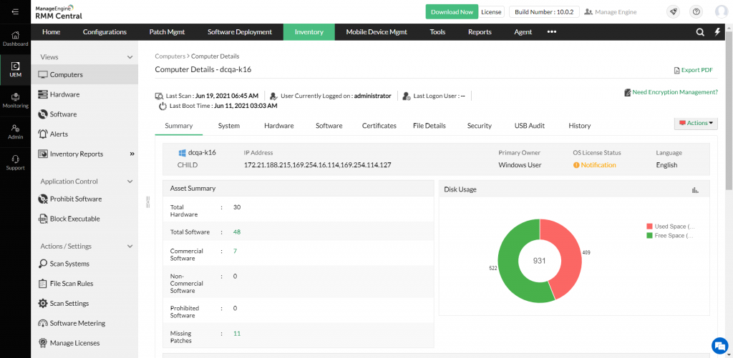Open the user profile avatar
733x358 pixels.
tap(721, 11)
